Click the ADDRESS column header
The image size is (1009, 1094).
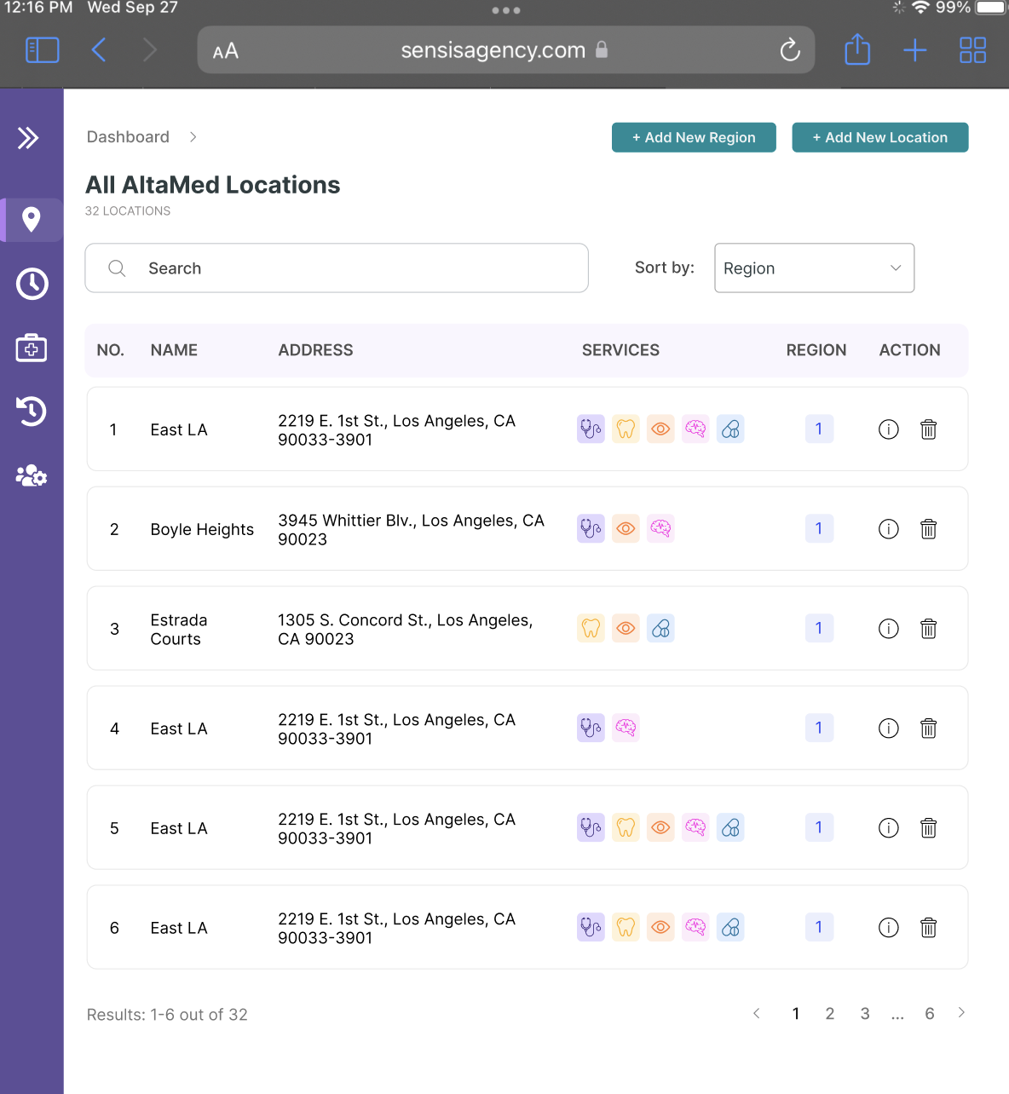(x=315, y=350)
